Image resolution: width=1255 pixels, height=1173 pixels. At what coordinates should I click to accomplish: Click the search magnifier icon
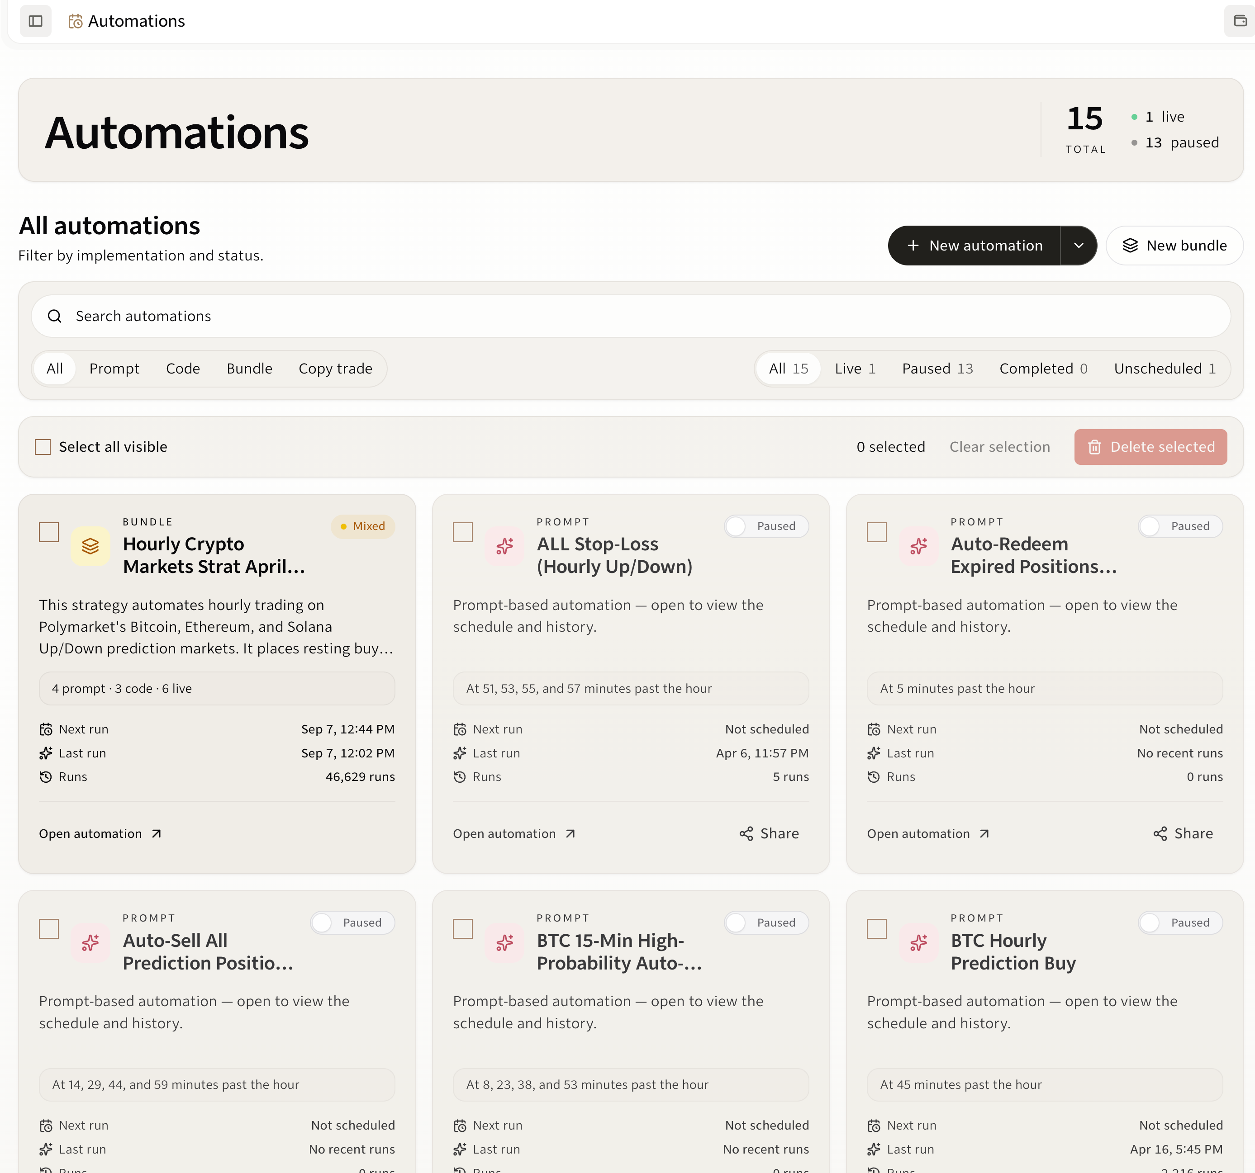(x=55, y=316)
